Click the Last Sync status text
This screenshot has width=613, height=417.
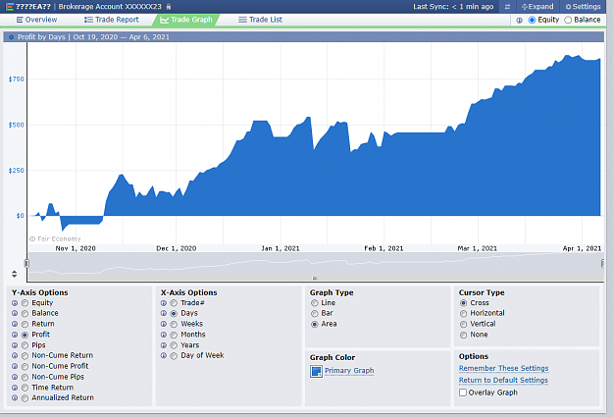[453, 7]
